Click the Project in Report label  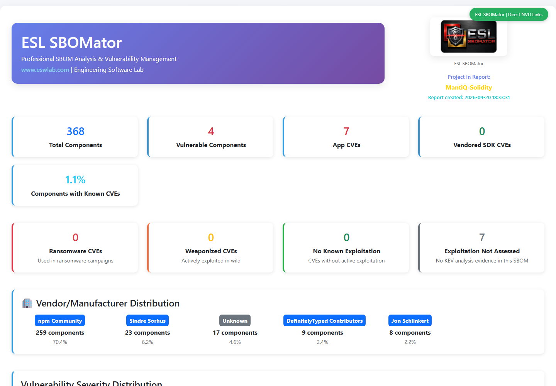click(x=469, y=77)
